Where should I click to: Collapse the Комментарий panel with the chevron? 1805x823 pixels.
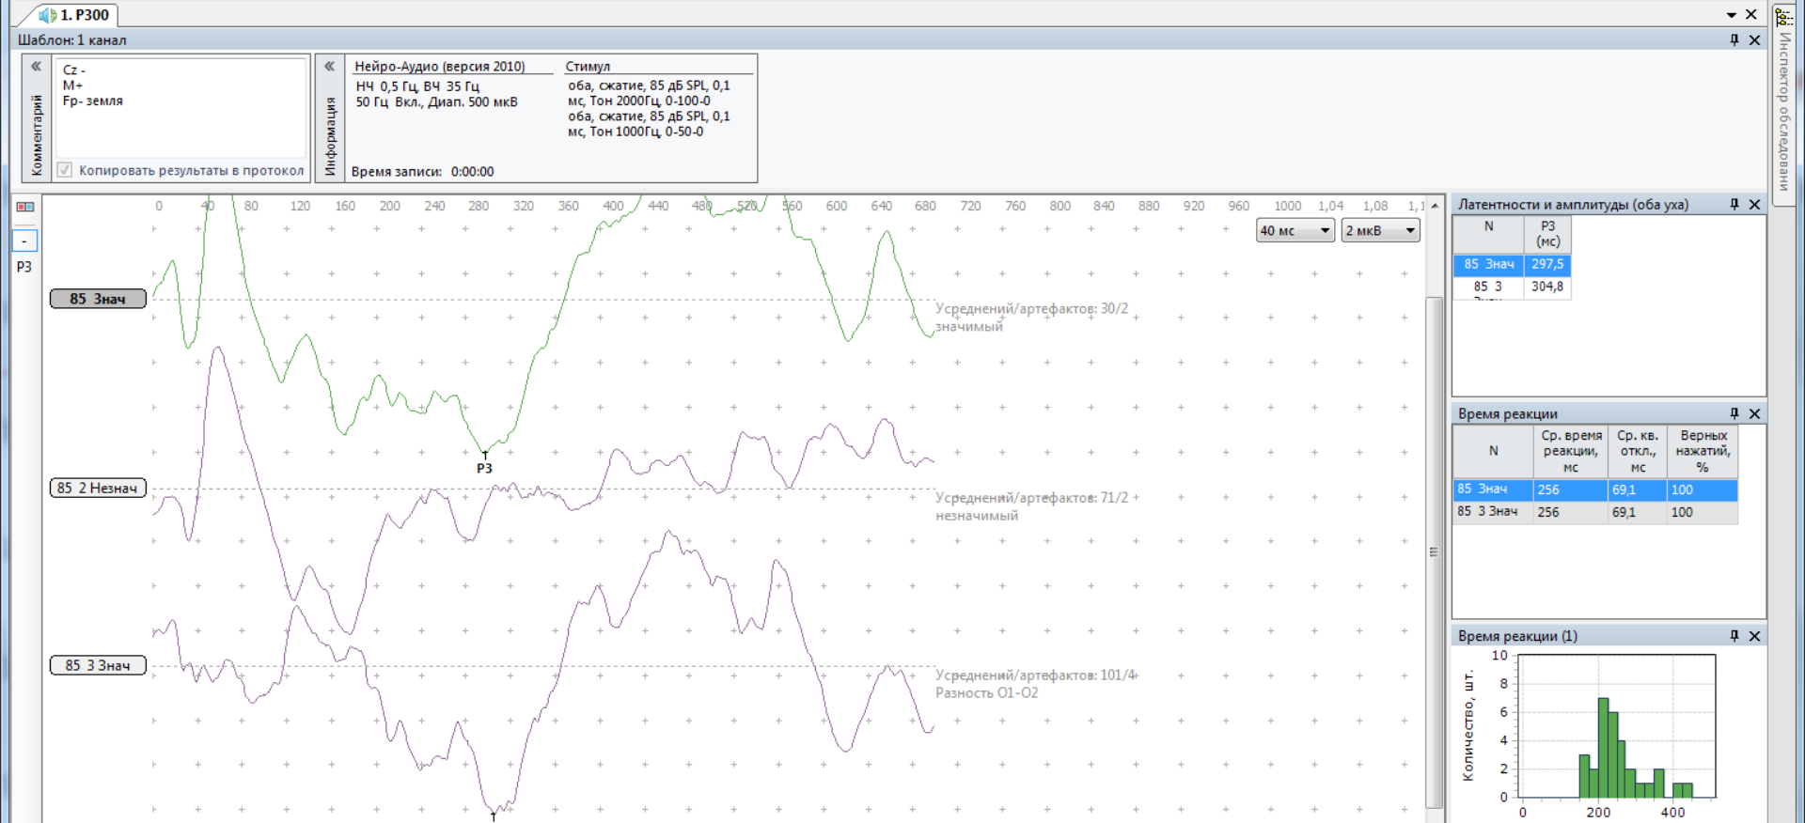pos(36,67)
